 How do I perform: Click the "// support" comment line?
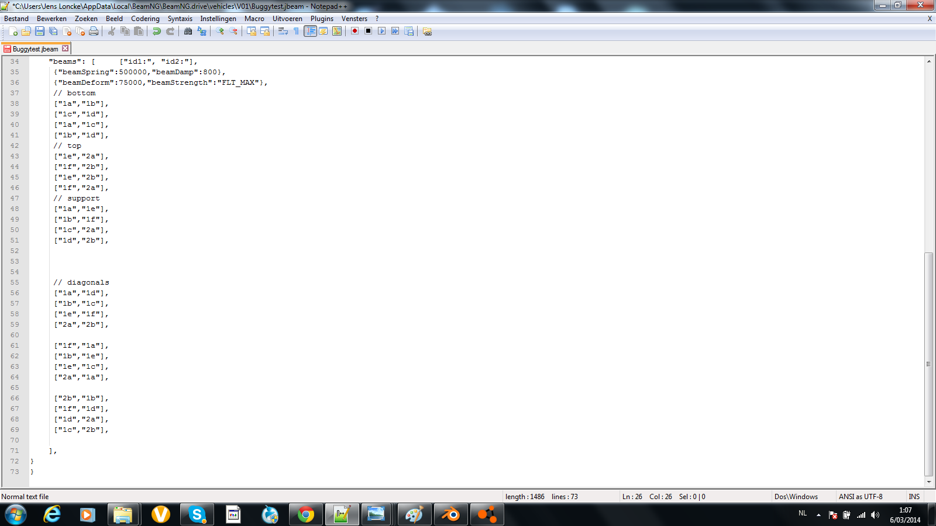pos(77,198)
